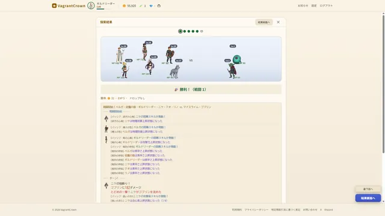Select the fifth battle step dot
Screen dimensions: 385x216
197,31
